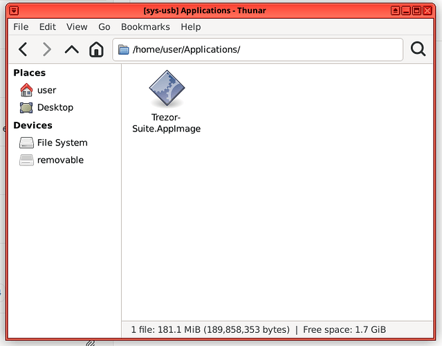This screenshot has width=442, height=346.
Task: Select the 'Desktop' entry in Places
Action: click(x=55, y=107)
